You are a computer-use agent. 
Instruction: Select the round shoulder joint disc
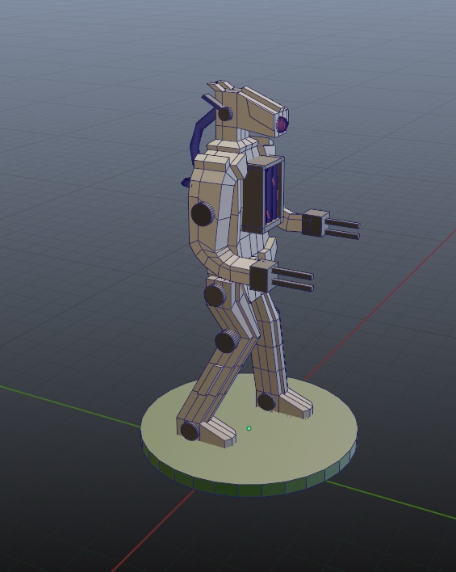coord(203,214)
